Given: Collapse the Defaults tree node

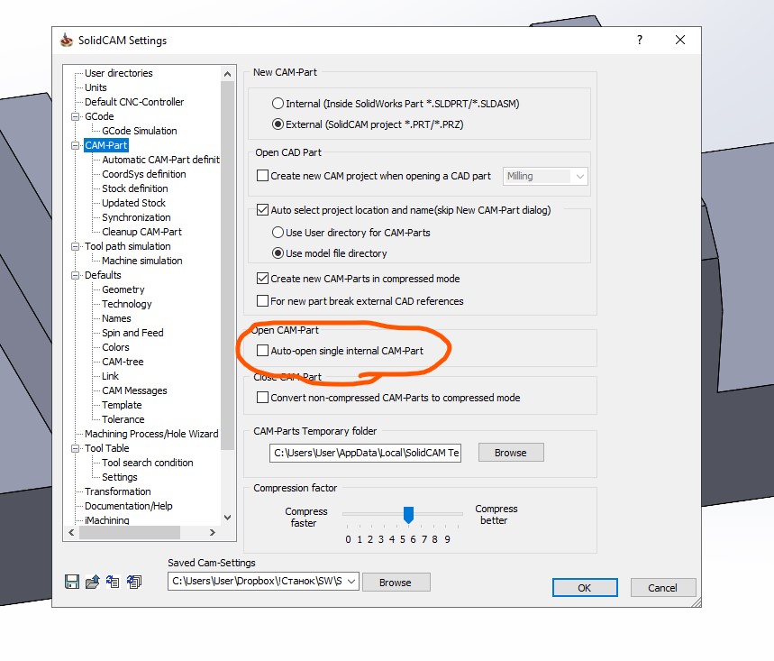Looking at the screenshot, I should (x=76, y=275).
